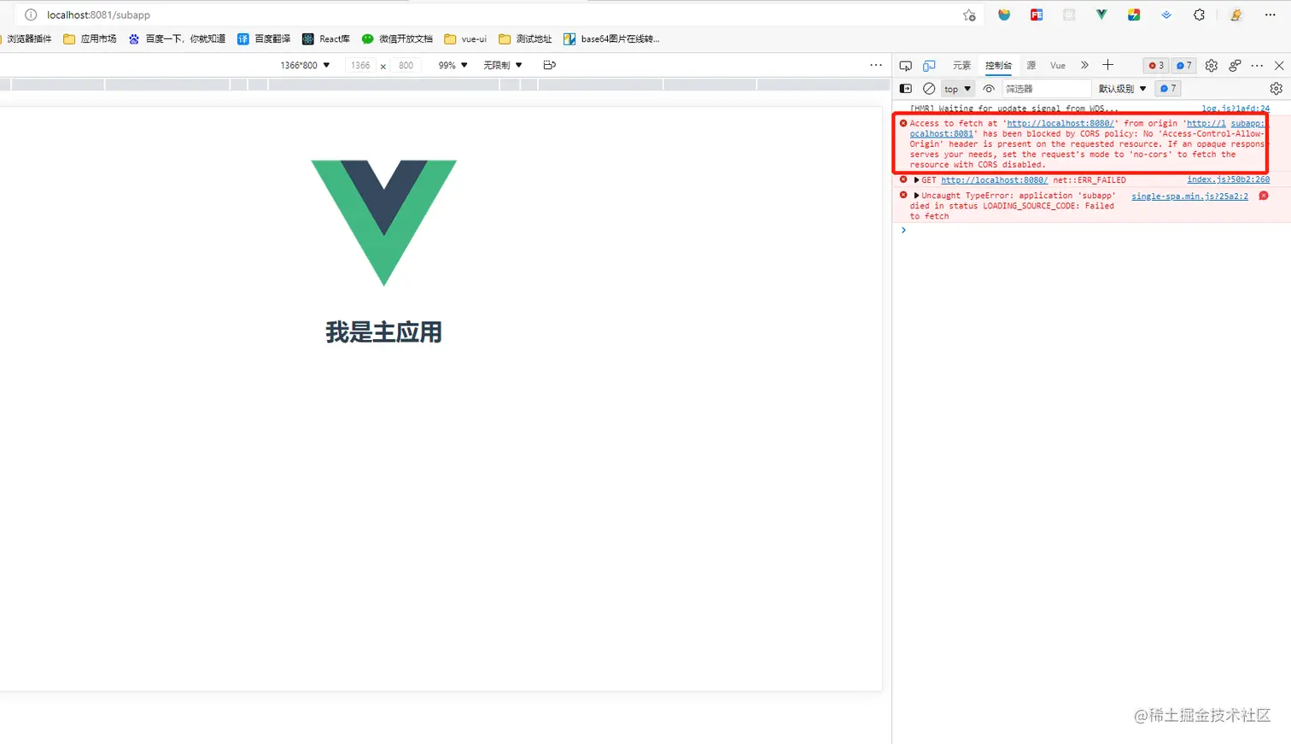Toggle the error count filter badge

[1154, 65]
